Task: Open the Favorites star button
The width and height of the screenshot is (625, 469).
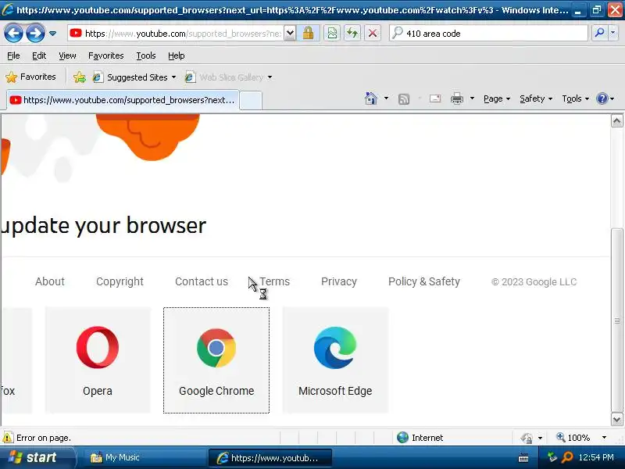Action: (x=30, y=77)
